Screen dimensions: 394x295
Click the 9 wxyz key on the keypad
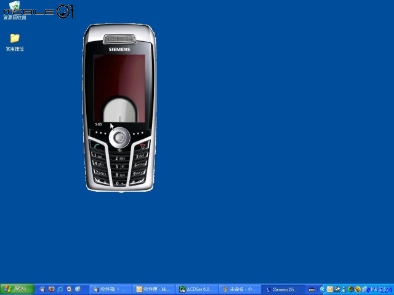click(x=139, y=173)
